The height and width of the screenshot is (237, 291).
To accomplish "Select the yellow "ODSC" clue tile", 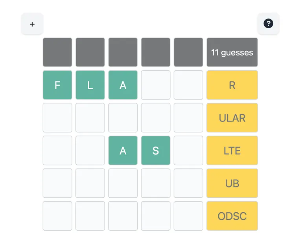I will coord(232,216).
